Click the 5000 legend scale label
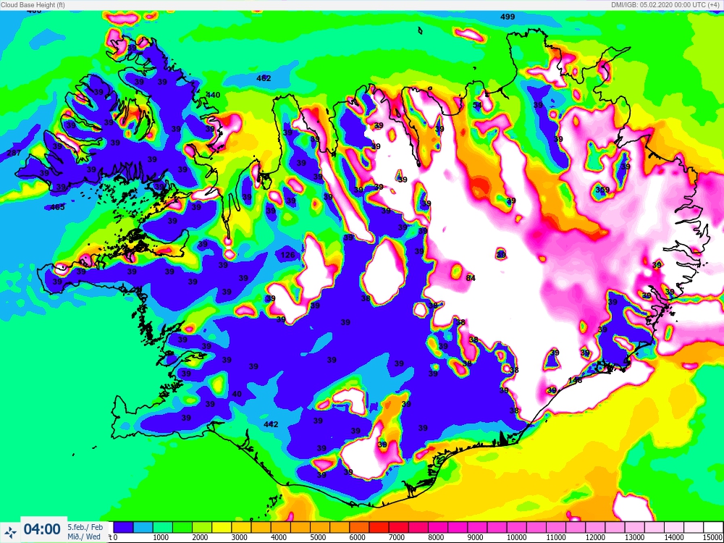The height and width of the screenshot is (543, 724). tap(317, 537)
